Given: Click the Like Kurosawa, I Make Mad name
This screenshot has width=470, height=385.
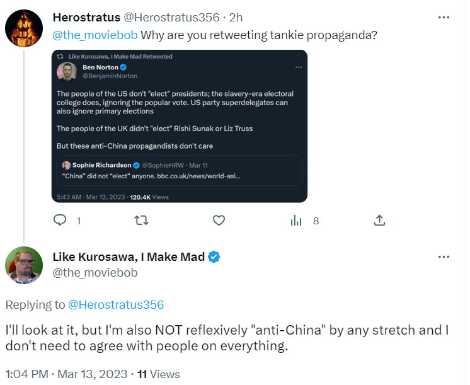Looking at the screenshot, I should click(129, 256).
